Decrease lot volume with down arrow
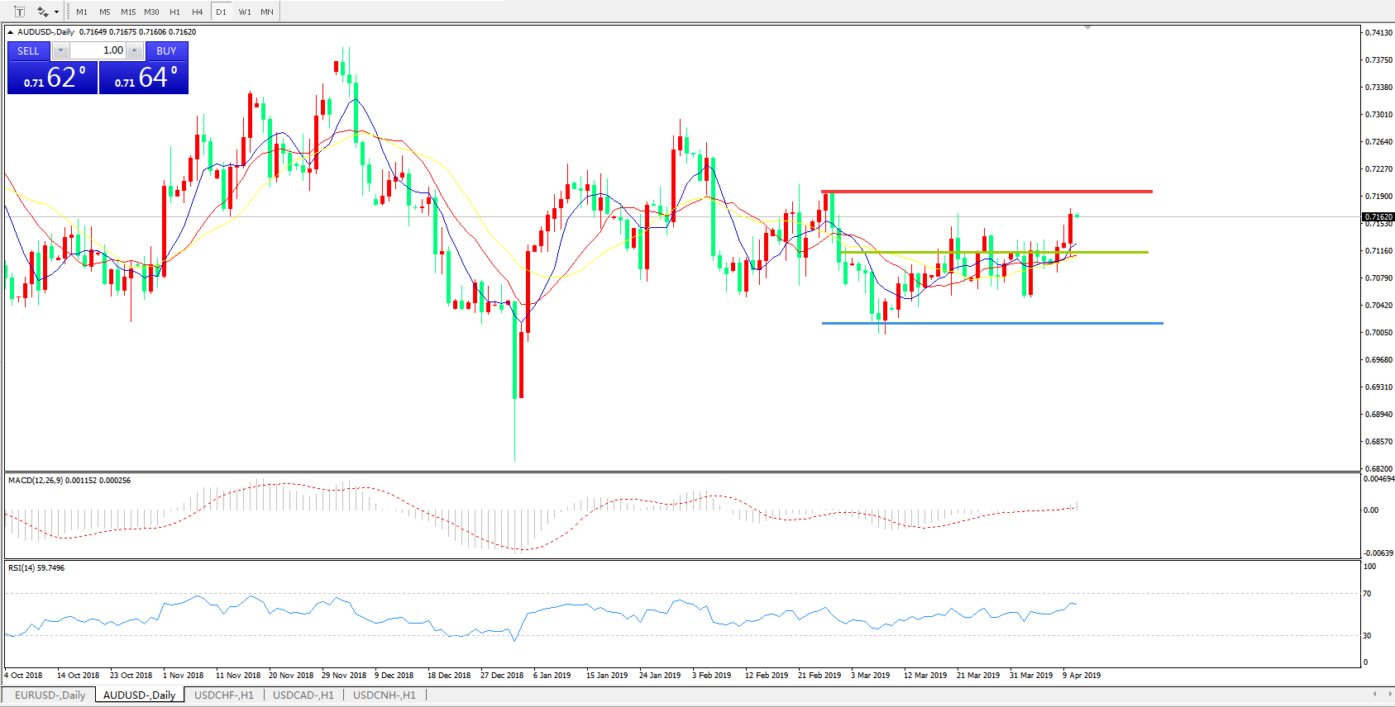This screenshot has height=707, width=1395. tap(60, 50)
